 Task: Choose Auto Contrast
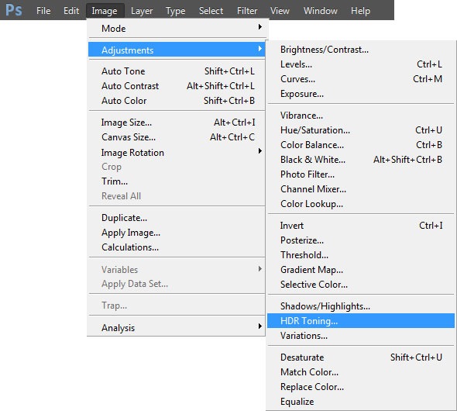pyautogui.click(x=177, y=86)
